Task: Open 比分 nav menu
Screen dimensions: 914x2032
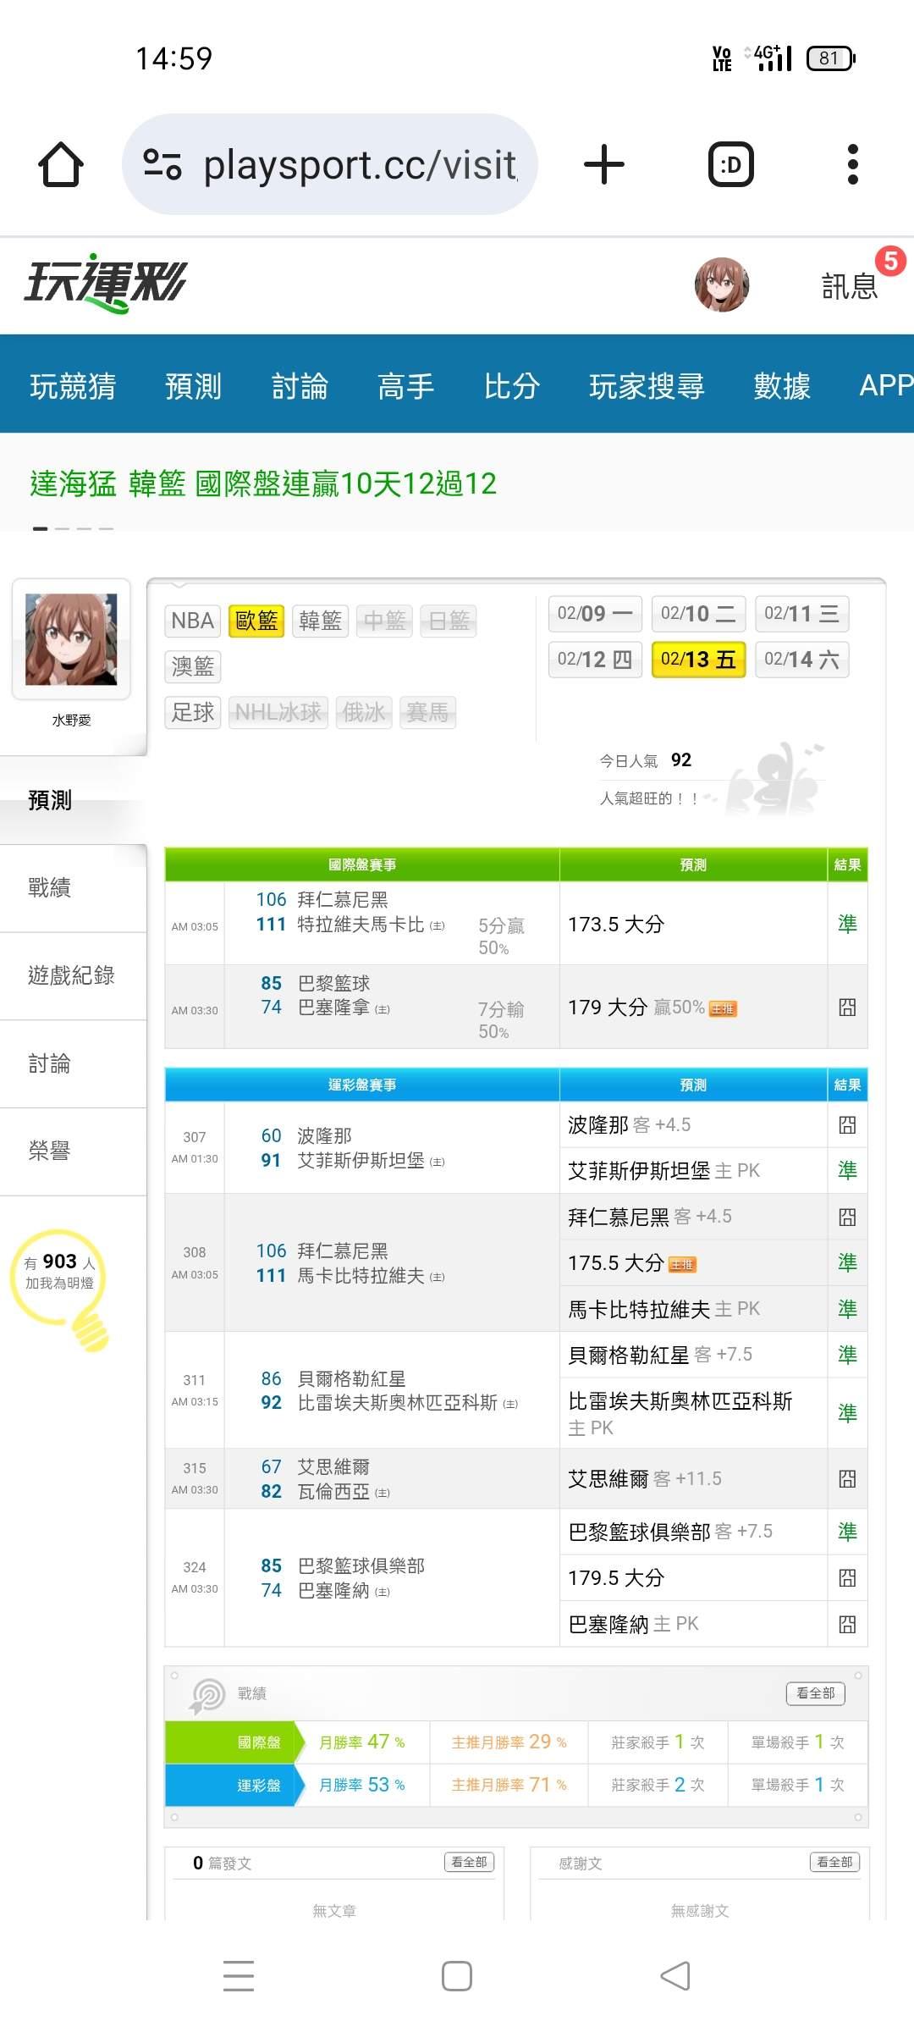Action: [x=512, y=385]
